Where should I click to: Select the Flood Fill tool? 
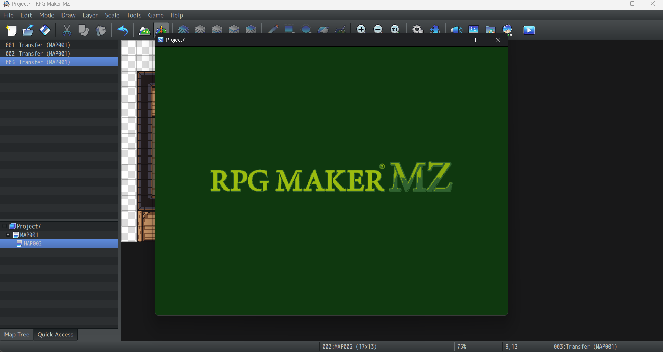[x=323, y=29]
